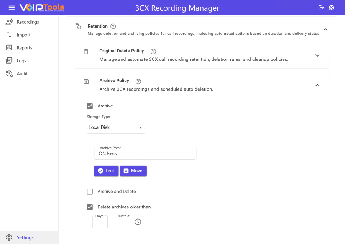Click the help support icon in header
The image size is (345, 244).
332,8
